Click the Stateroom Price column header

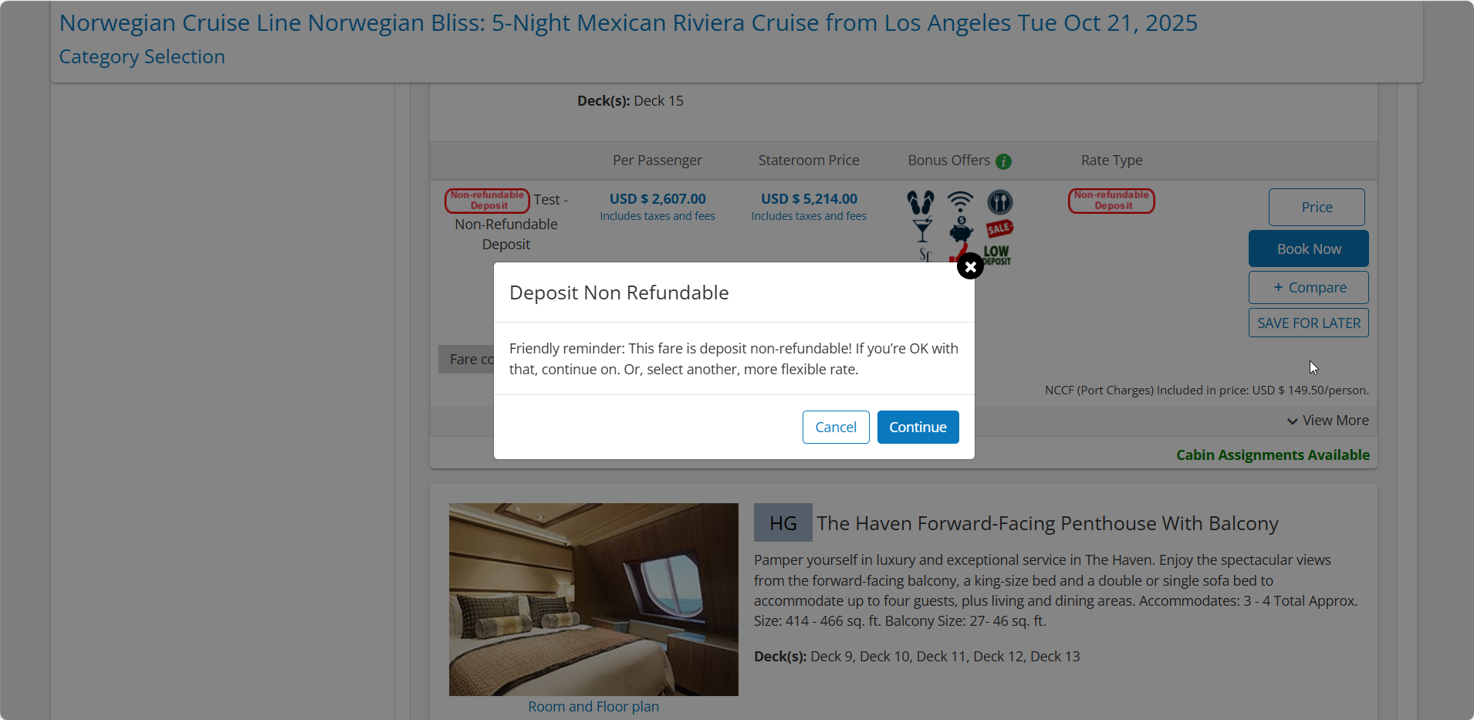(x=809, y=161)
